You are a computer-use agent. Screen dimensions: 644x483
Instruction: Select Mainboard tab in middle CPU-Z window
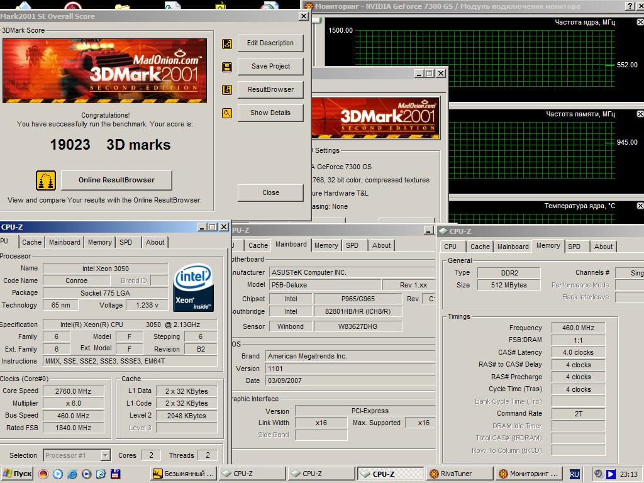291,245
